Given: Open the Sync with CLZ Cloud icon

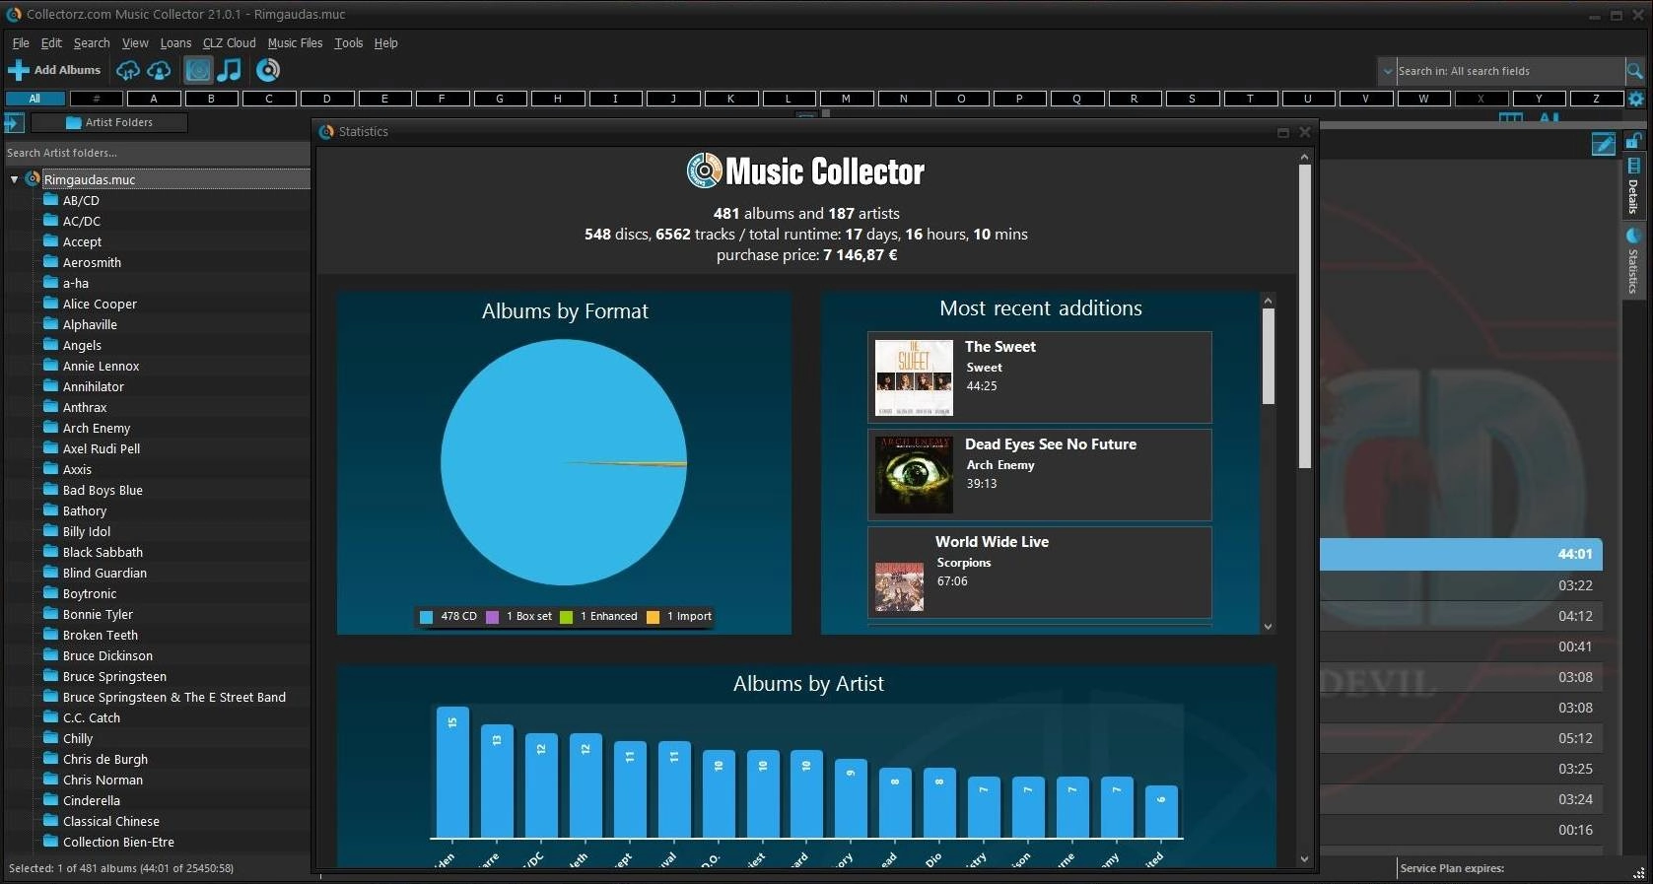Looking at the screenshot, I should coord(127,70).
